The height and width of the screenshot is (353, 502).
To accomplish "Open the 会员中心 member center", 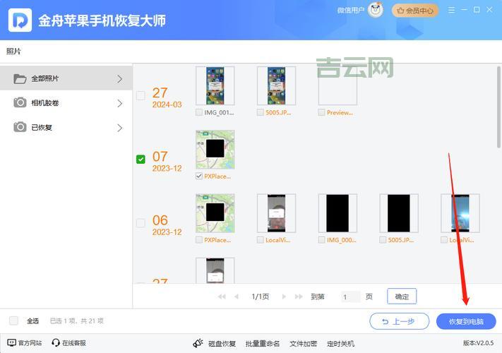I will coord(415,11).
